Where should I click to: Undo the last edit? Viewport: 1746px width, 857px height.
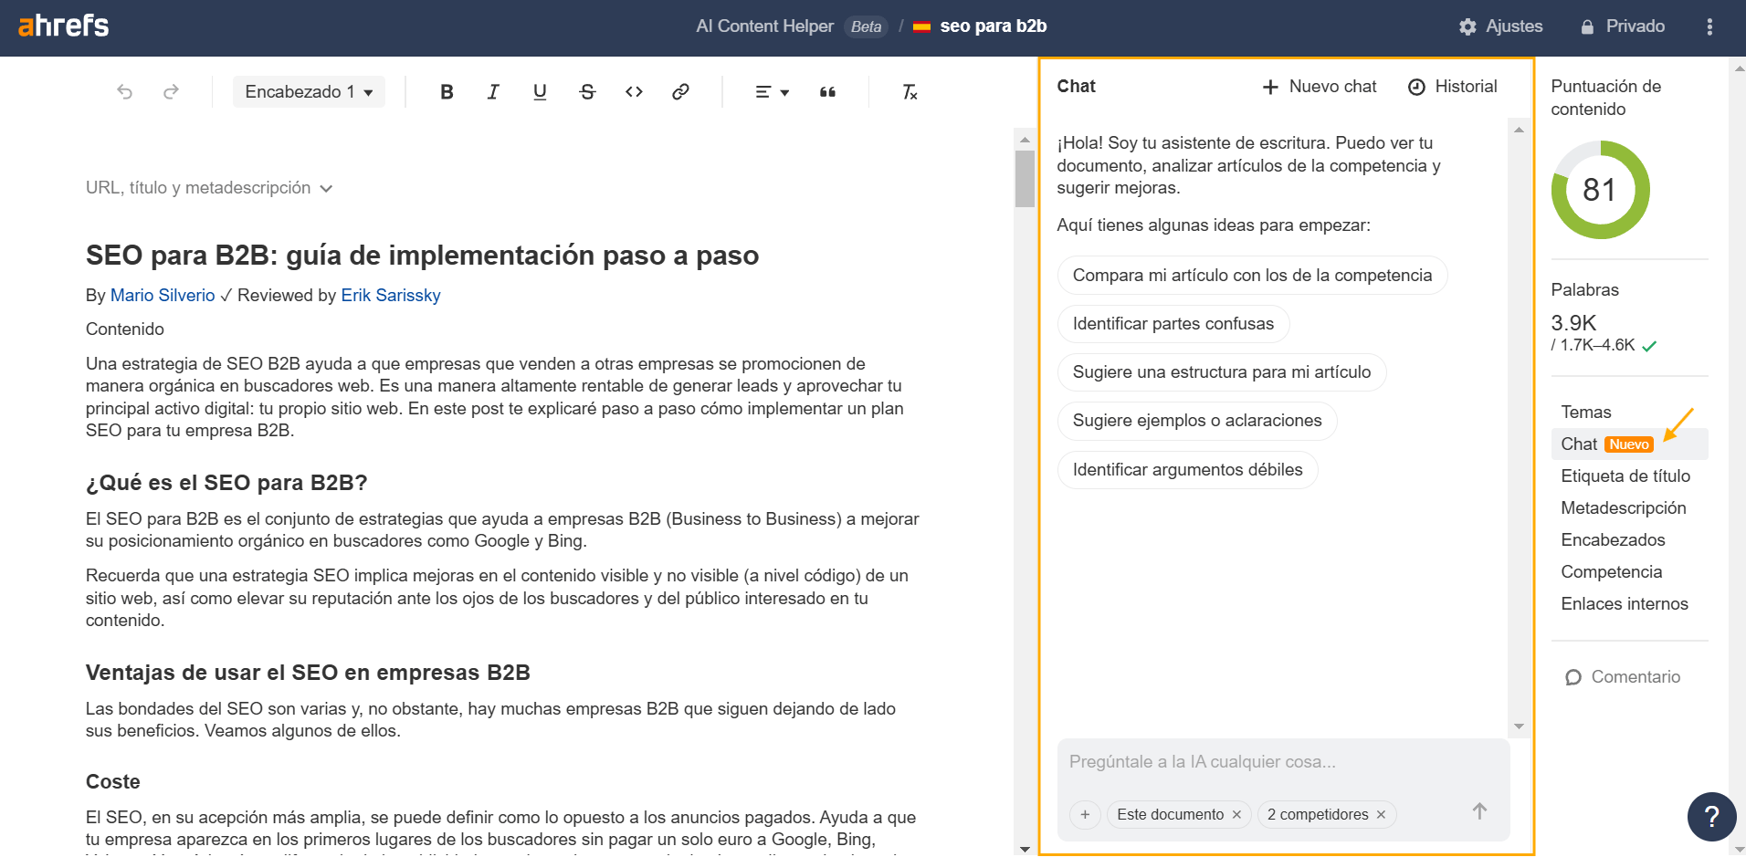(125, 92)
